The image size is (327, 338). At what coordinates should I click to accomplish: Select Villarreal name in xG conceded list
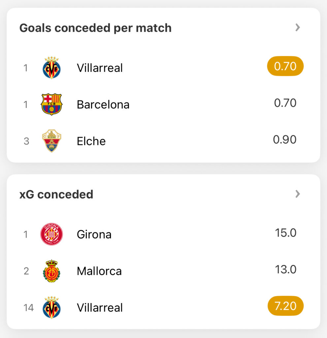pyautogui.click(x=100, y=308)
